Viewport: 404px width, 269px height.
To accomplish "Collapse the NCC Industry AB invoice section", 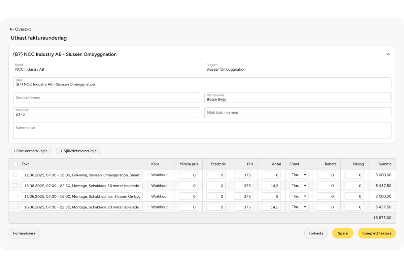I will (x=388, y=54).
